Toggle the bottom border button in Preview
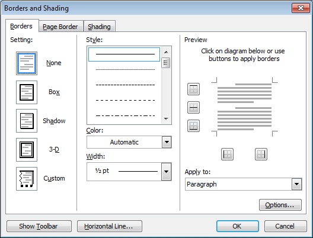 pyautogui.click(x=193, y=126)
